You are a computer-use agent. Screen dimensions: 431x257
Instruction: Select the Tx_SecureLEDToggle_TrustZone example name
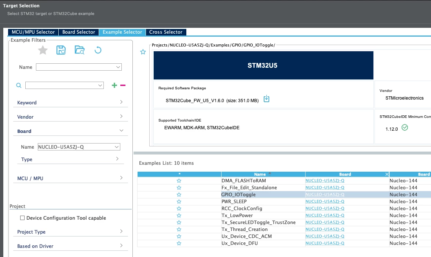point(258,223)
